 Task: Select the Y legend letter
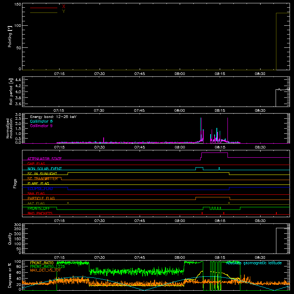[x=64, y=11]
